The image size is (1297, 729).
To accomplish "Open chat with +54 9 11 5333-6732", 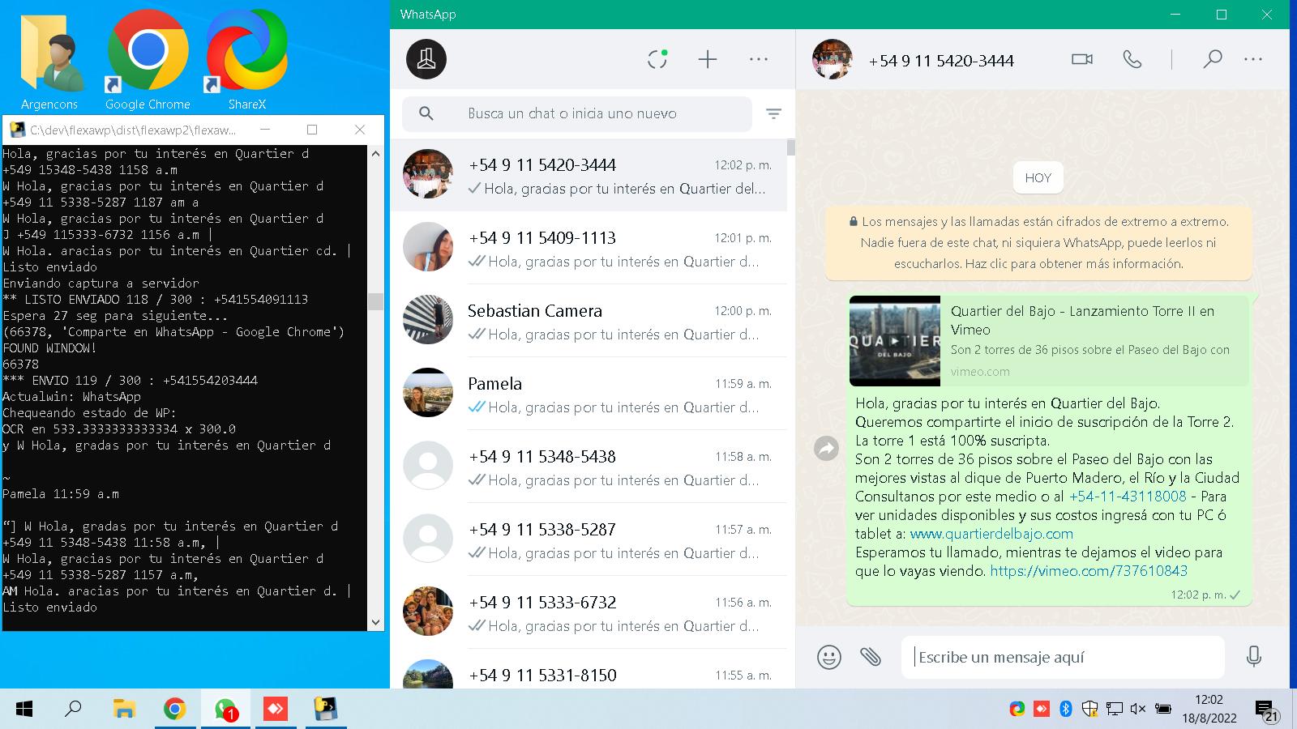I will (589, 612).
